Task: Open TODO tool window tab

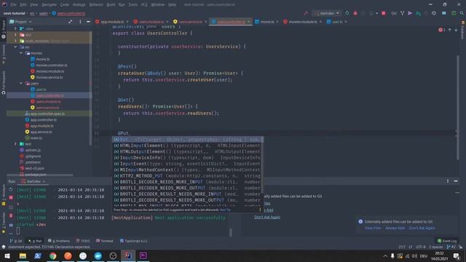Action: [x=83, y=241]
